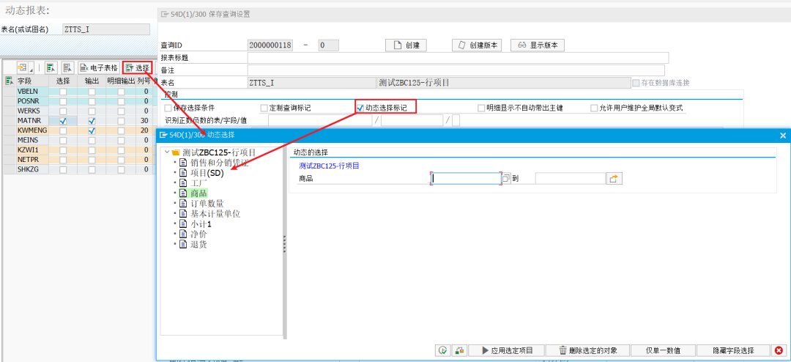Check 输出 checkbox in SHKZG row
This screenshot has width=791, height=362.
point(92,169)
